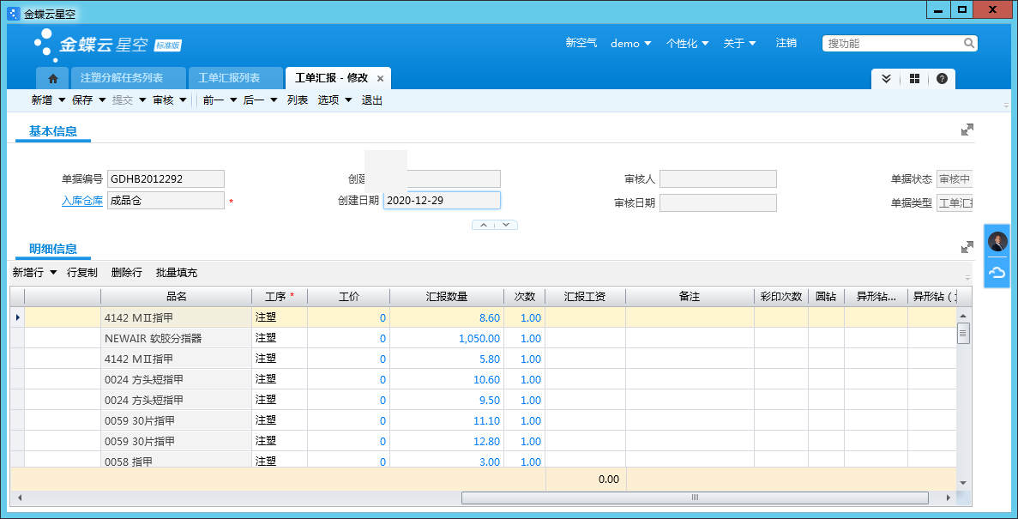The height and width of the screenshot is (519, 1018).
Task: Click the home tab house icon
Action: point(52,77)
